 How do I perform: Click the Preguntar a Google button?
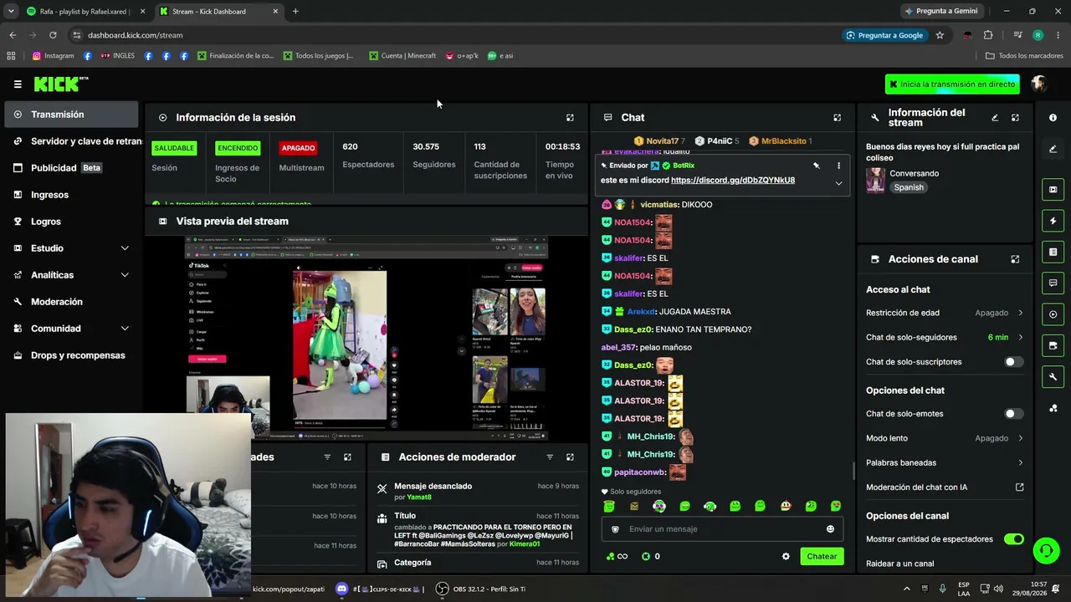[x=884, y=35]
